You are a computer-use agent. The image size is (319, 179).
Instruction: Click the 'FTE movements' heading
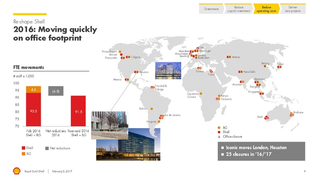[x=28, y=67]
